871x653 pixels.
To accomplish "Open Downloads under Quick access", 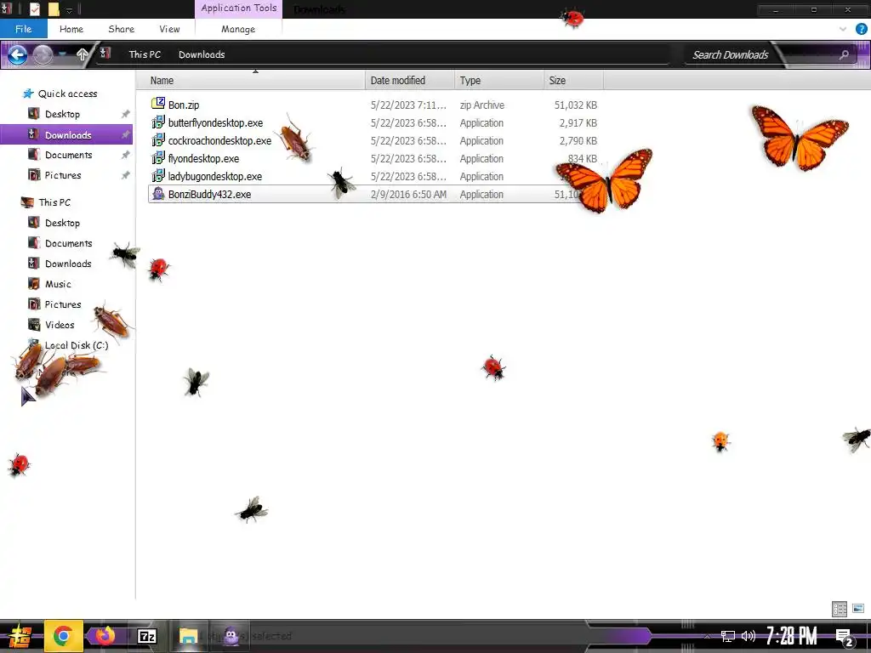I will point(68,135).
